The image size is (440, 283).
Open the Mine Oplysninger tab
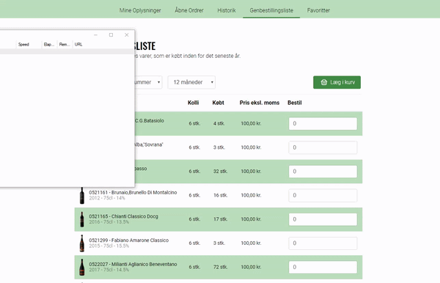click(140, 10)
